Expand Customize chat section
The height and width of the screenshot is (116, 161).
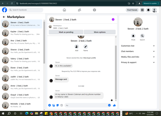tap(138, 46)
